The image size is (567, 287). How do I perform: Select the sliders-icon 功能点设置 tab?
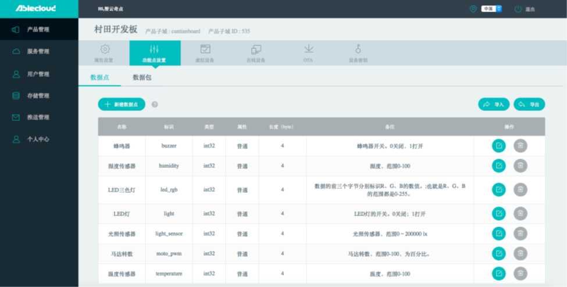155,53
